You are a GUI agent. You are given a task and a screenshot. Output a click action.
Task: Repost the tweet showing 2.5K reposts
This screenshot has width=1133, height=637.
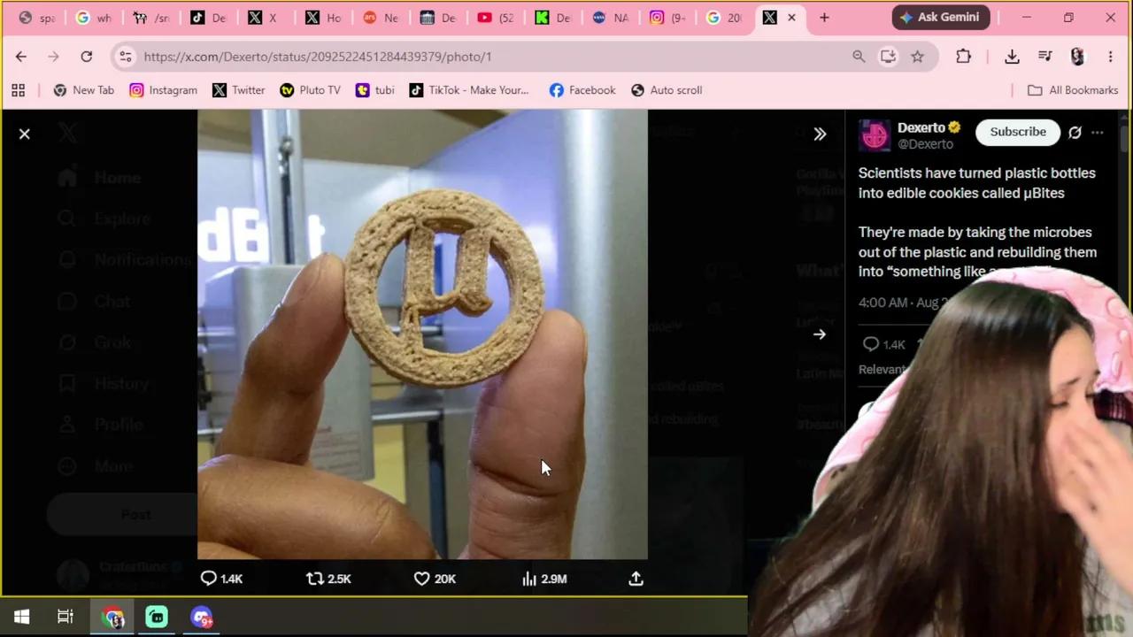[x=328, y=579]
